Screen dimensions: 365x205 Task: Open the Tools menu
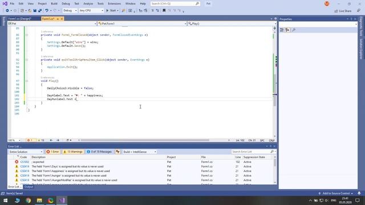tap(100, 4)
